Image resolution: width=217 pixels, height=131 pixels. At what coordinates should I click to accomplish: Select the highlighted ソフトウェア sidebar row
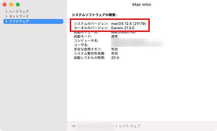33,22
